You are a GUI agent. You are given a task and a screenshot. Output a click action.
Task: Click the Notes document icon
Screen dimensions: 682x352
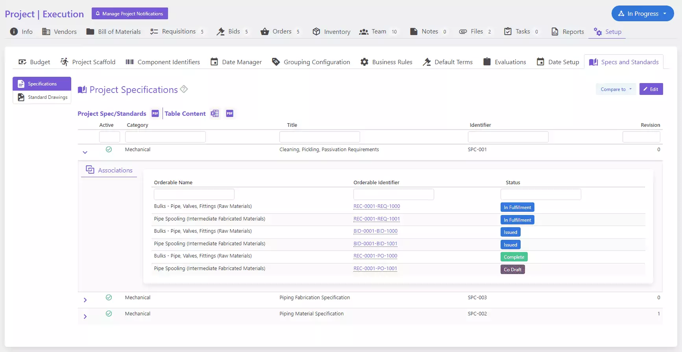click(414, 31)
